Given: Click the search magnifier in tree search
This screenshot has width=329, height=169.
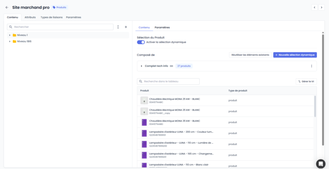Looking at the screenshot, I should [x=11, y=27].
